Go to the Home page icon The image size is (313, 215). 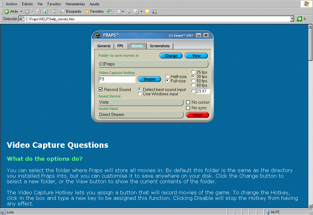[54, 11]
